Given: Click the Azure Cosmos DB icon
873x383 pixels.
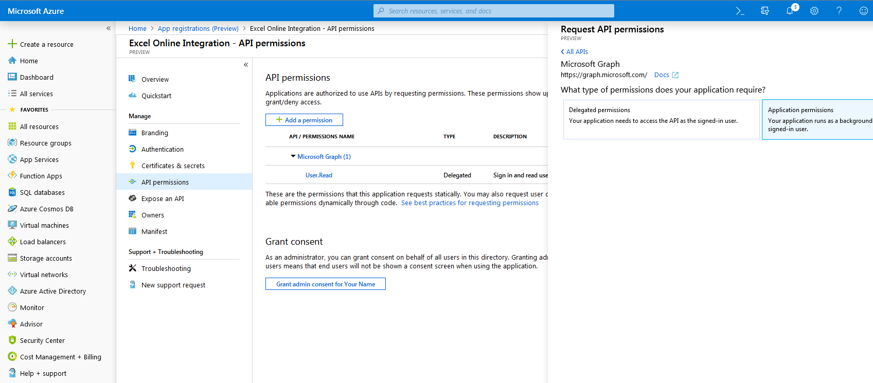Looking at the screenshot, I should point(12,209).
